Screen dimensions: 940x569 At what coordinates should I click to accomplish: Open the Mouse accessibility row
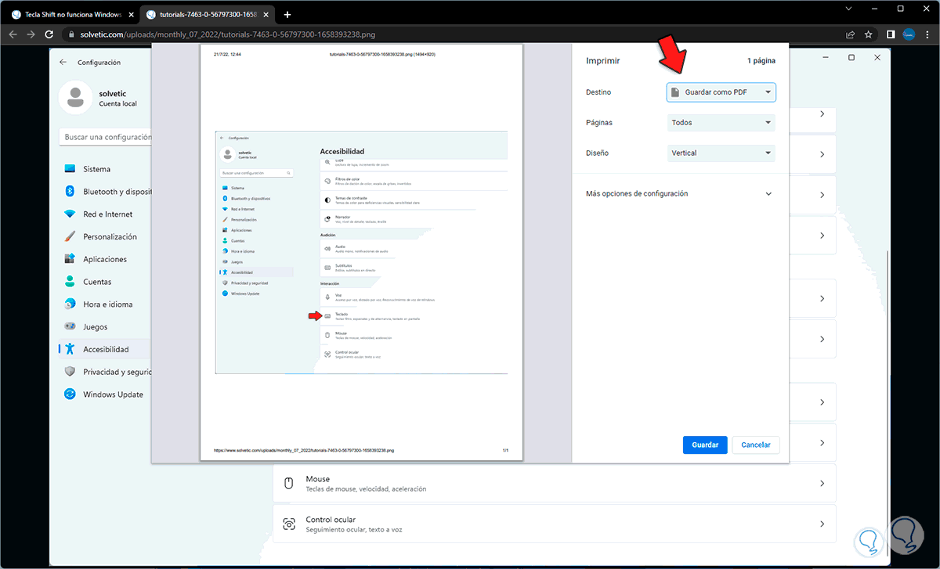554,484
